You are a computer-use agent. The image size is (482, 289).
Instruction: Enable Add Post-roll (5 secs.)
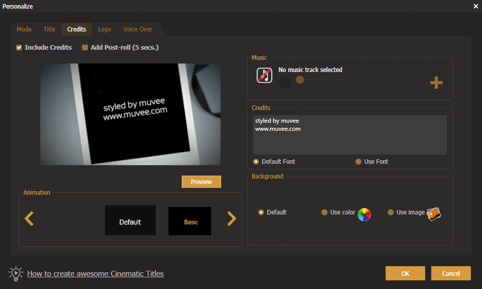(x=85, y=47)
